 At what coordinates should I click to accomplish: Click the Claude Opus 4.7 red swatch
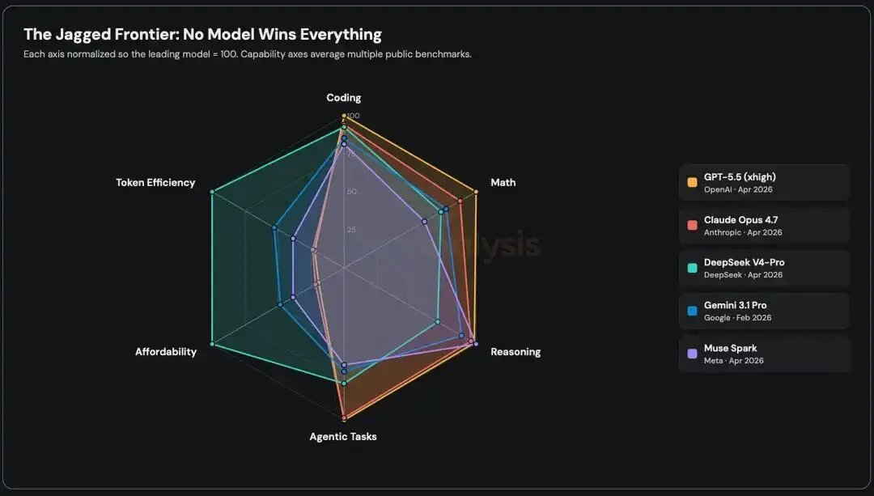pyautogui.click(x=692, y=225)
